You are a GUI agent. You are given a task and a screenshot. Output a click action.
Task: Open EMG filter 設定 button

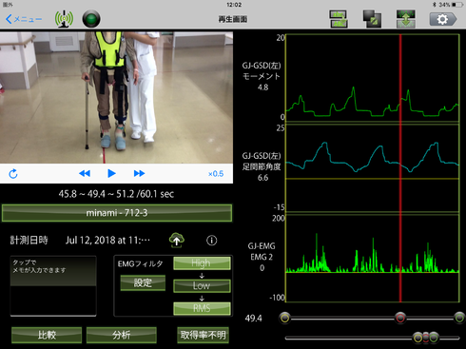(143, 282)
